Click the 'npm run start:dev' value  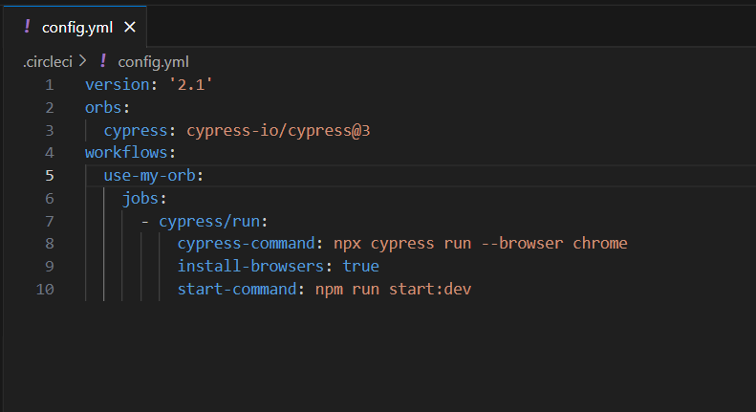tap(393, 290)
